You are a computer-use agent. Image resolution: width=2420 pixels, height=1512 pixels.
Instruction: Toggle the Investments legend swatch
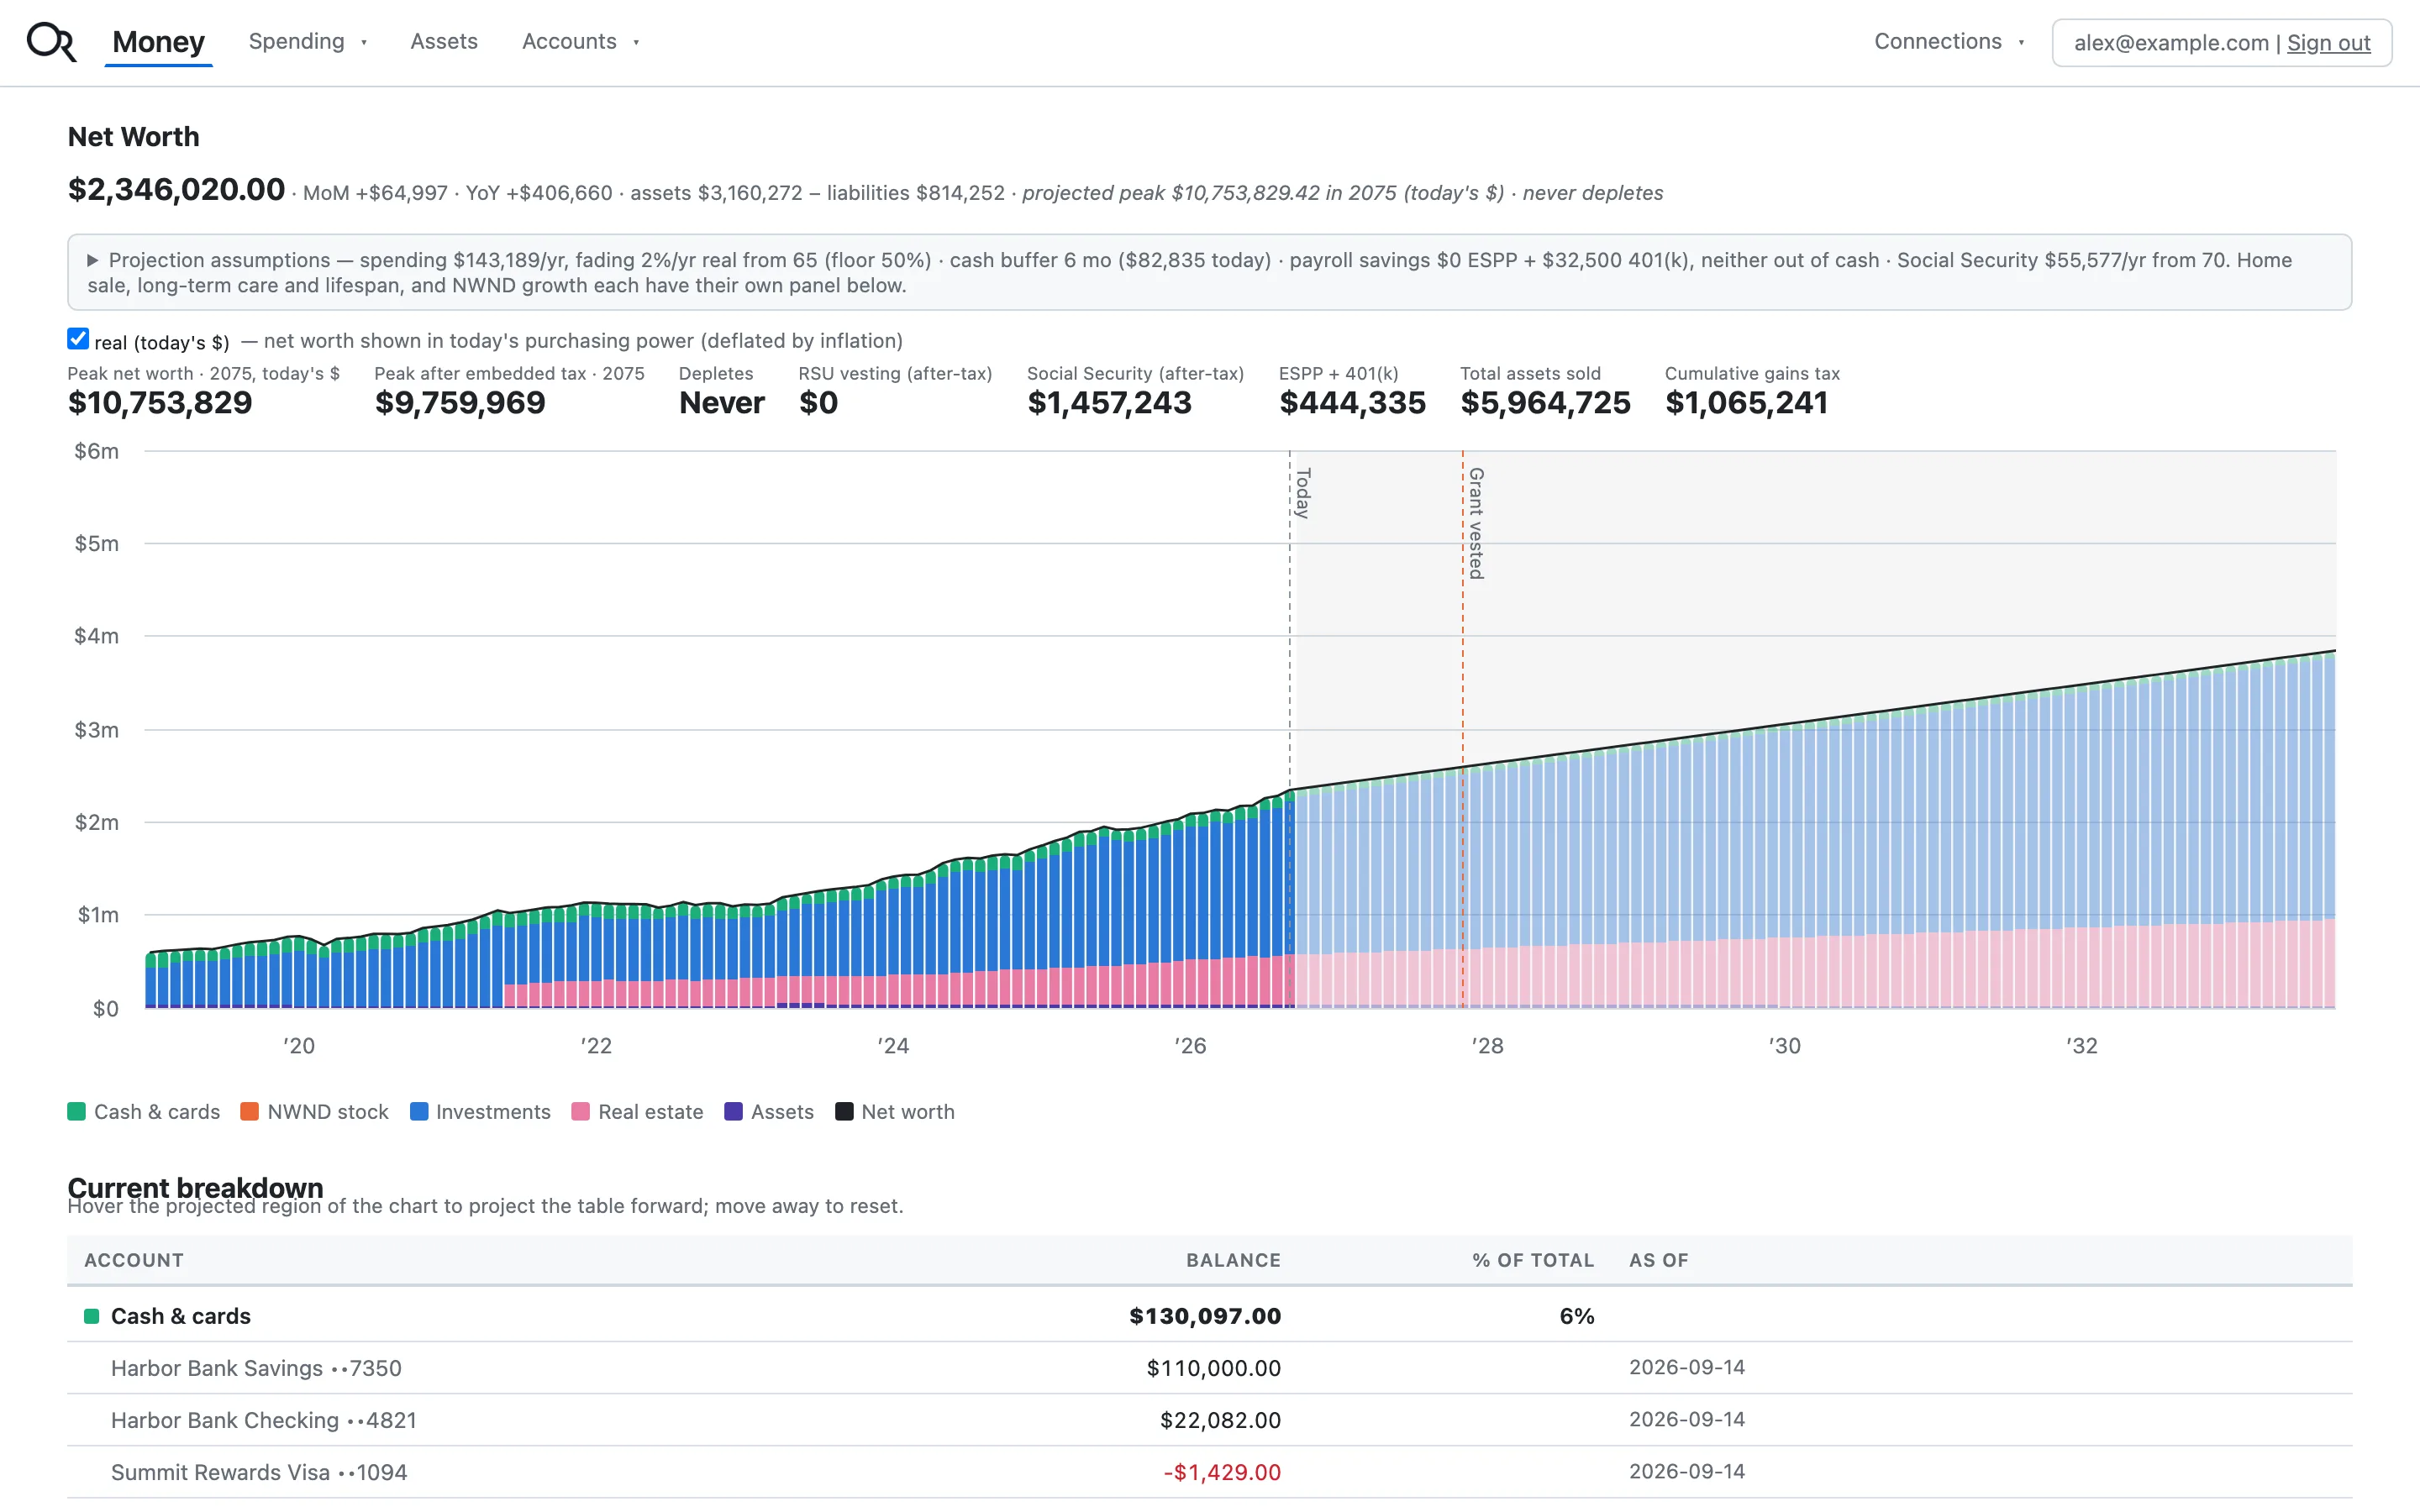point(419,1111)
